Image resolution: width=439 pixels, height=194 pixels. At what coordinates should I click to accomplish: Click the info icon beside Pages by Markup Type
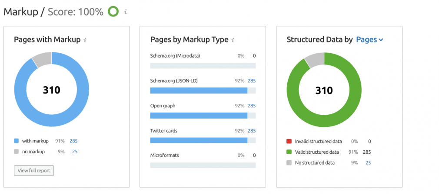[x=233, y=40]
